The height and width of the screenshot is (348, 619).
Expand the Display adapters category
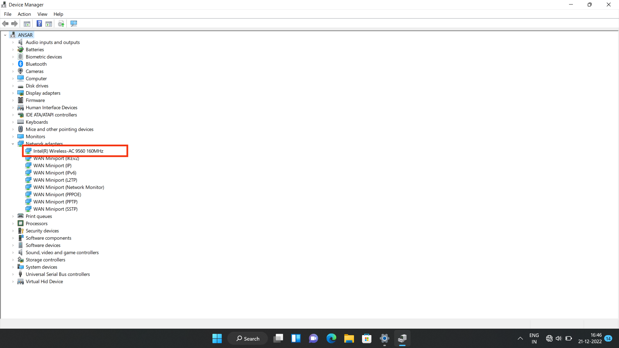13,93
